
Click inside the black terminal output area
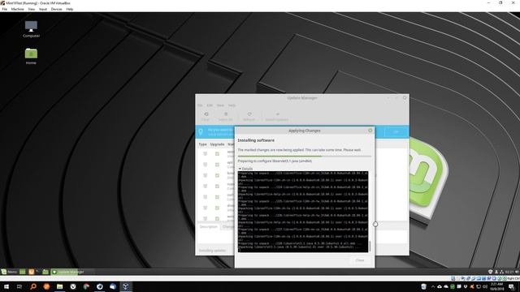(x=303, y=212)
